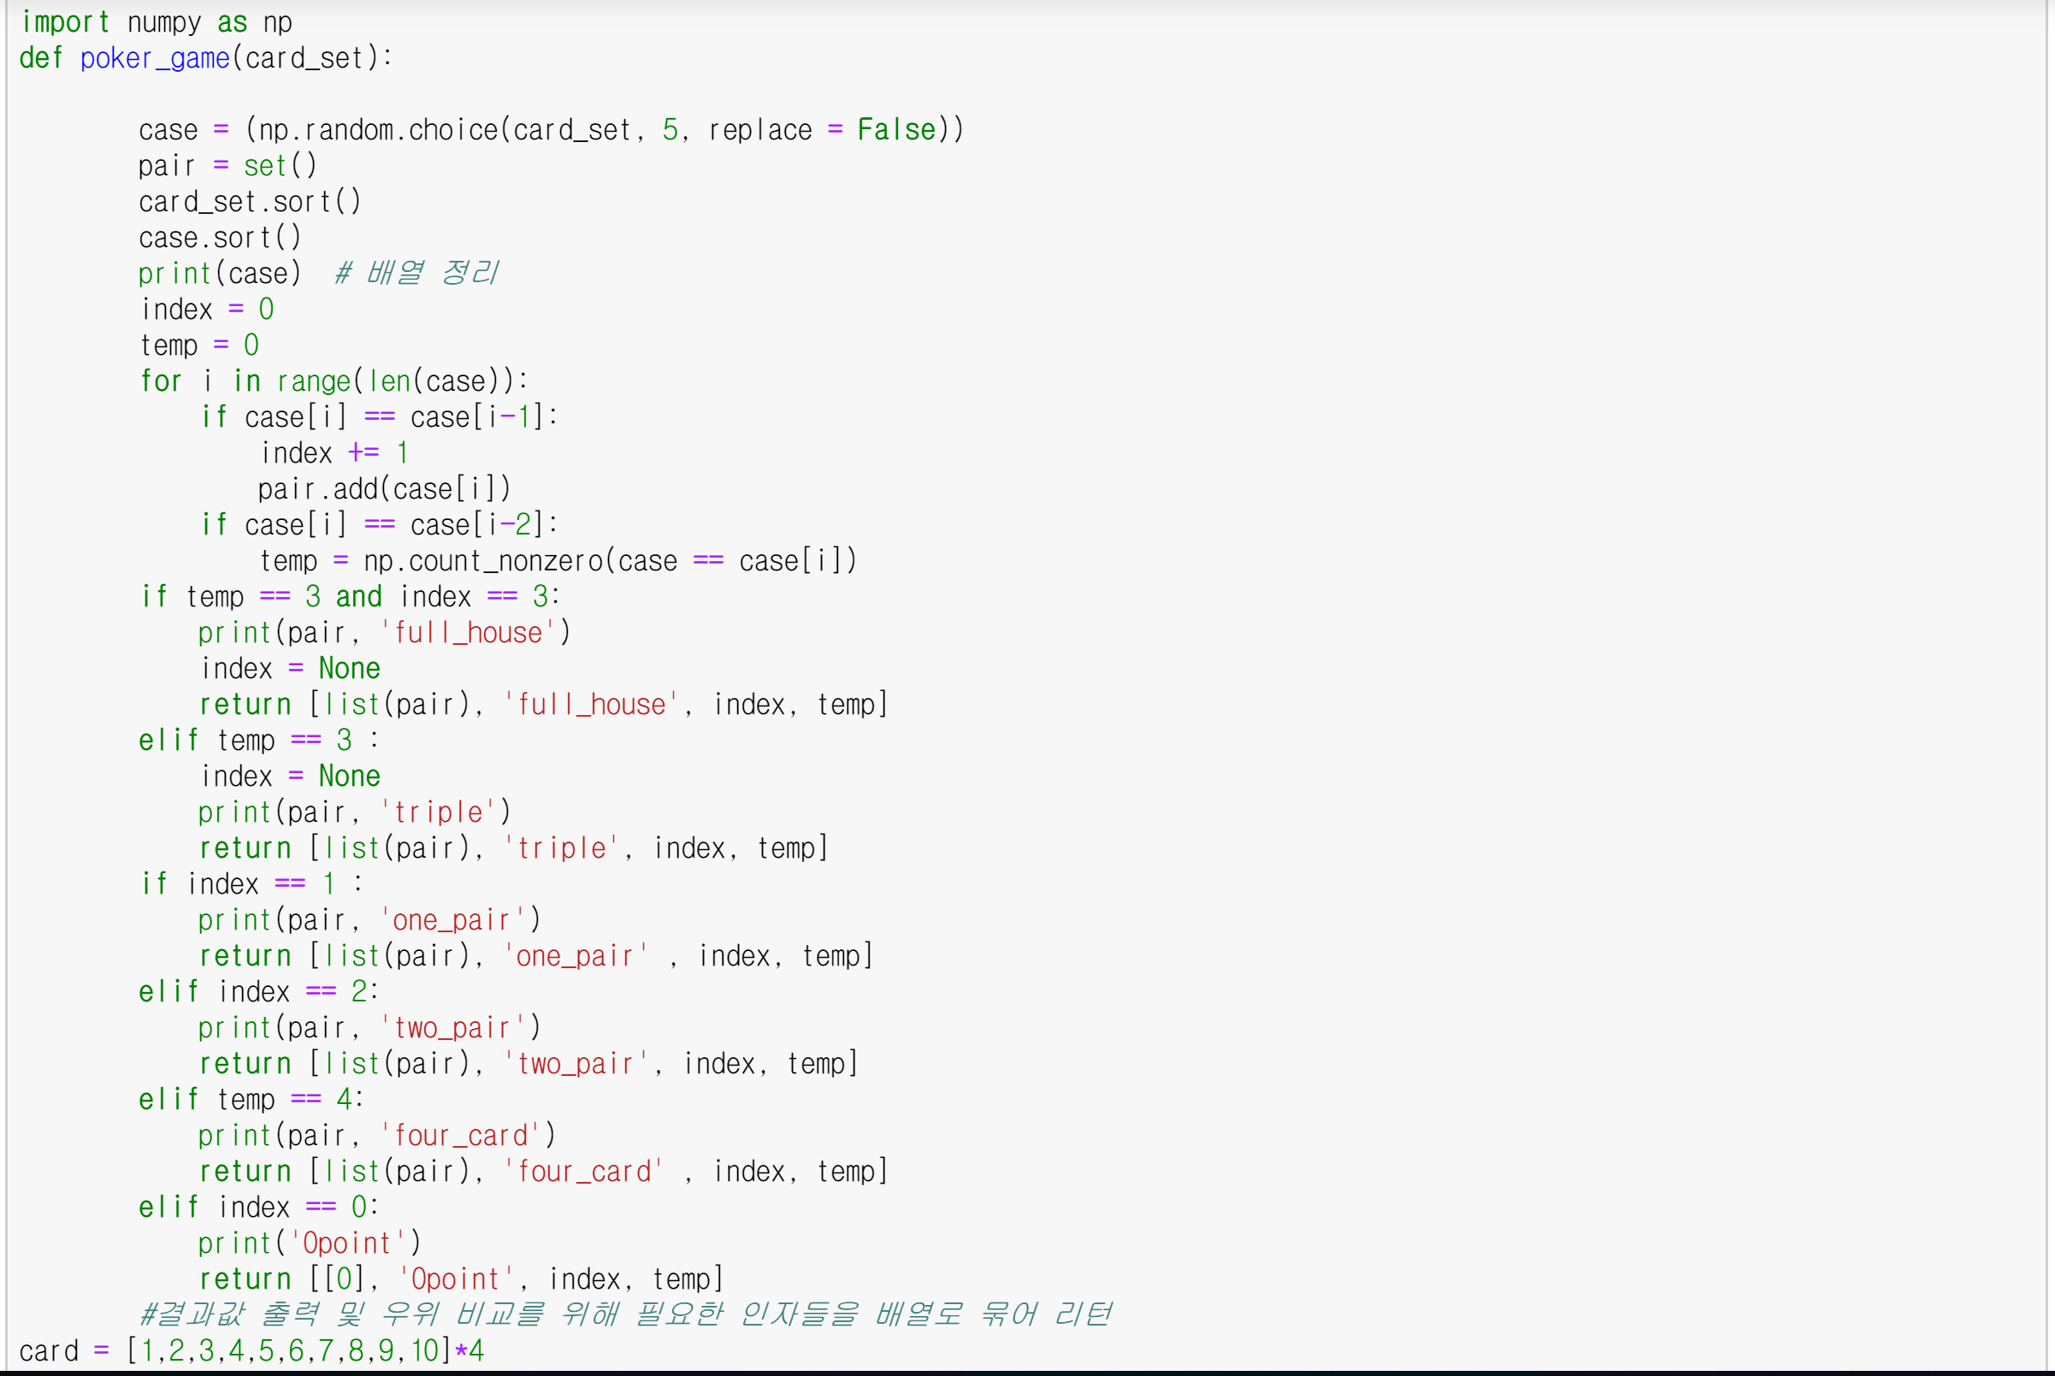Click the return [[0], '0point' line
This screenshot has height=1376, width=2055.
point(462,1279)
